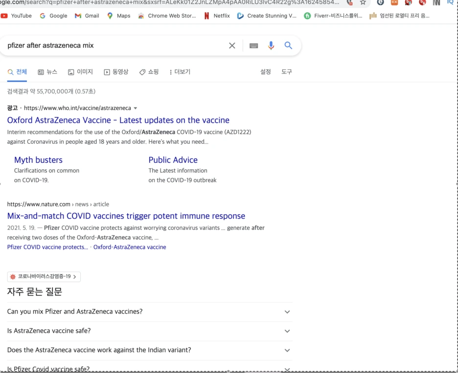
Task: Open the Maps bookmark
Action: point(119,16)
